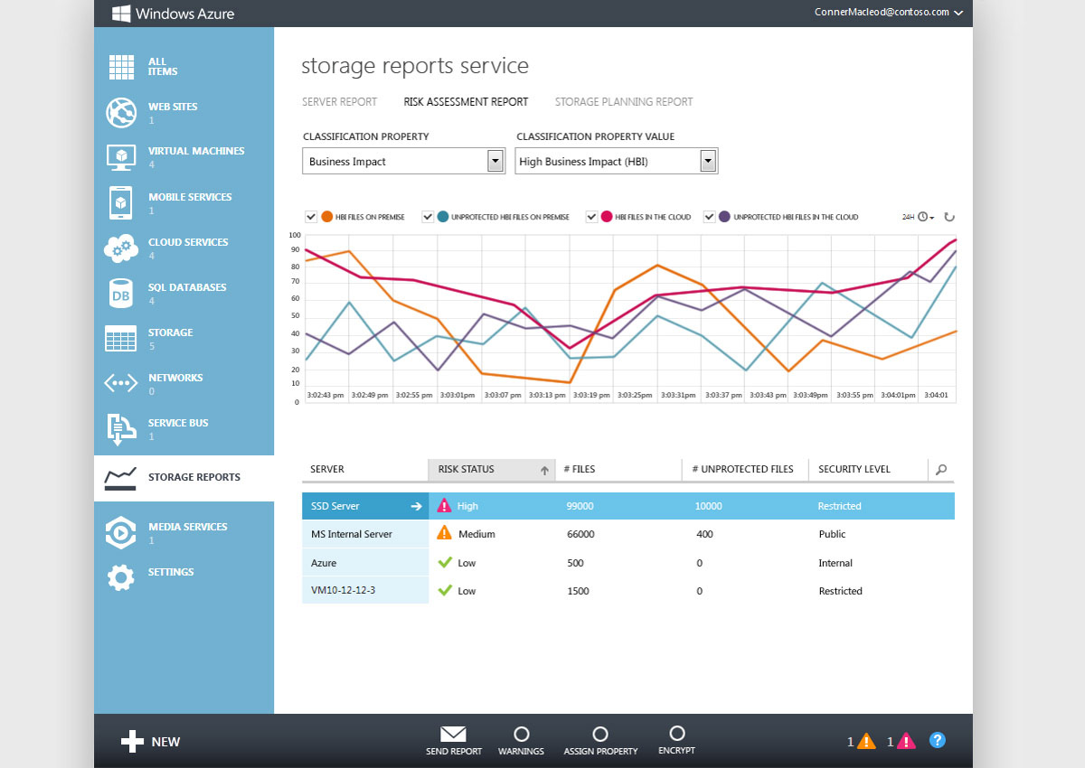
Task: Open the Settings gear icon
Action: click(121, 578)
